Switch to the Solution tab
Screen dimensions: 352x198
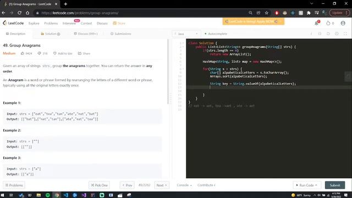click(x=51, y=34)
